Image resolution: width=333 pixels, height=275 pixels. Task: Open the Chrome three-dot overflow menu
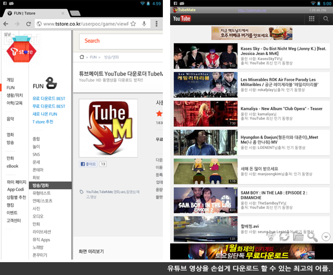tap(157, 24)
